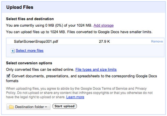Open the Destination folder menu by its label
The height and width of the screenshot is (116, 167).
click(x=30, y=107)
